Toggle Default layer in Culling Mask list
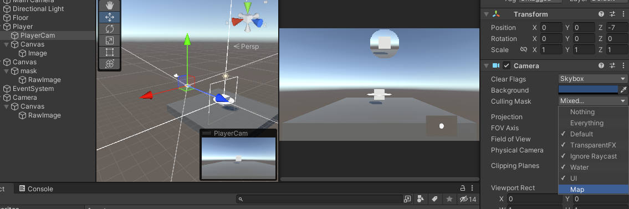The height and width of the screenshot is (209, 629). [594, 134]
